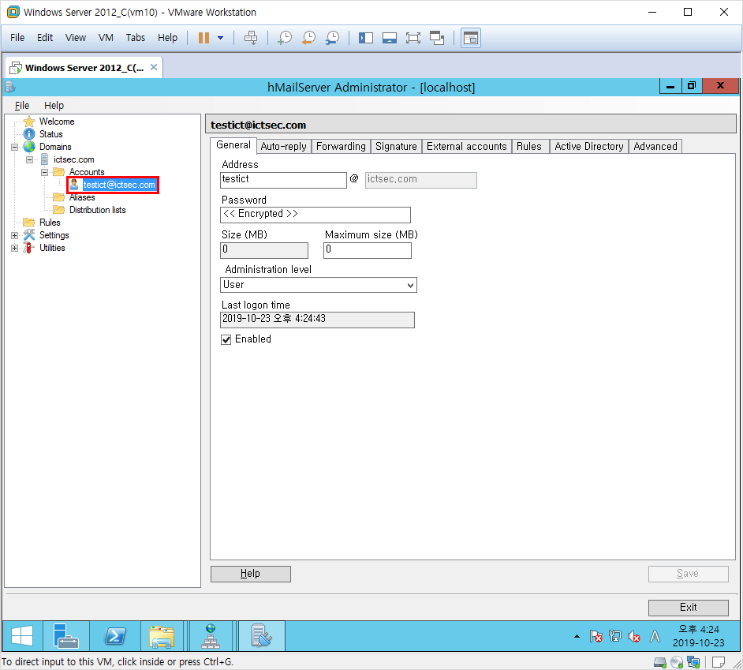Open the VMware View menu

pos(76,37)
